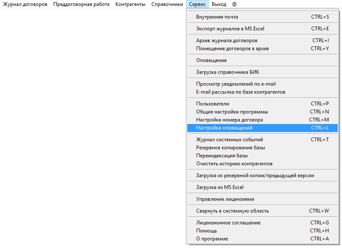Choose Помещение договоров в архив
The width and height of the screenshot is (342, 248).
(232, 49)
